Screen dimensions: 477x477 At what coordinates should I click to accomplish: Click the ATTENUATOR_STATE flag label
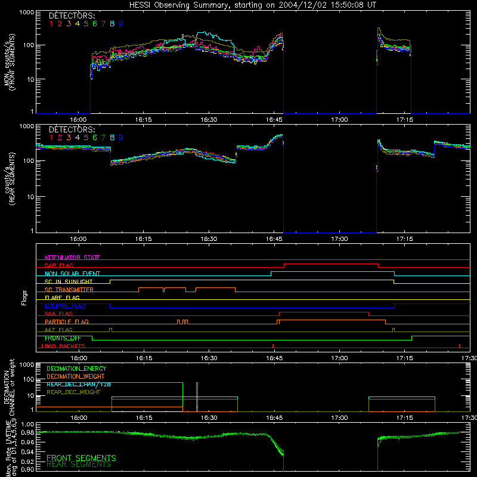(72, 258)
